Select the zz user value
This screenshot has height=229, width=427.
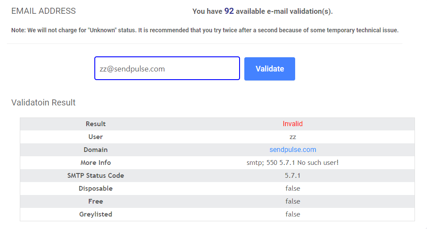pos(293,137)
